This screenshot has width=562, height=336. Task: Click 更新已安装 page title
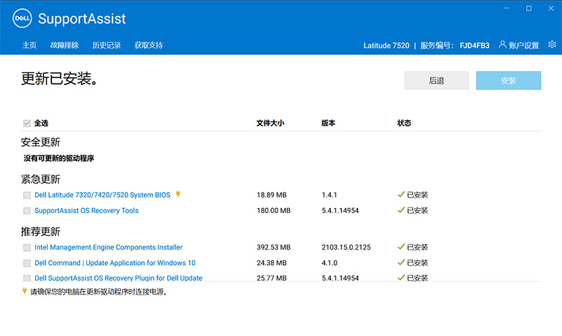click(x=60, y=79)
